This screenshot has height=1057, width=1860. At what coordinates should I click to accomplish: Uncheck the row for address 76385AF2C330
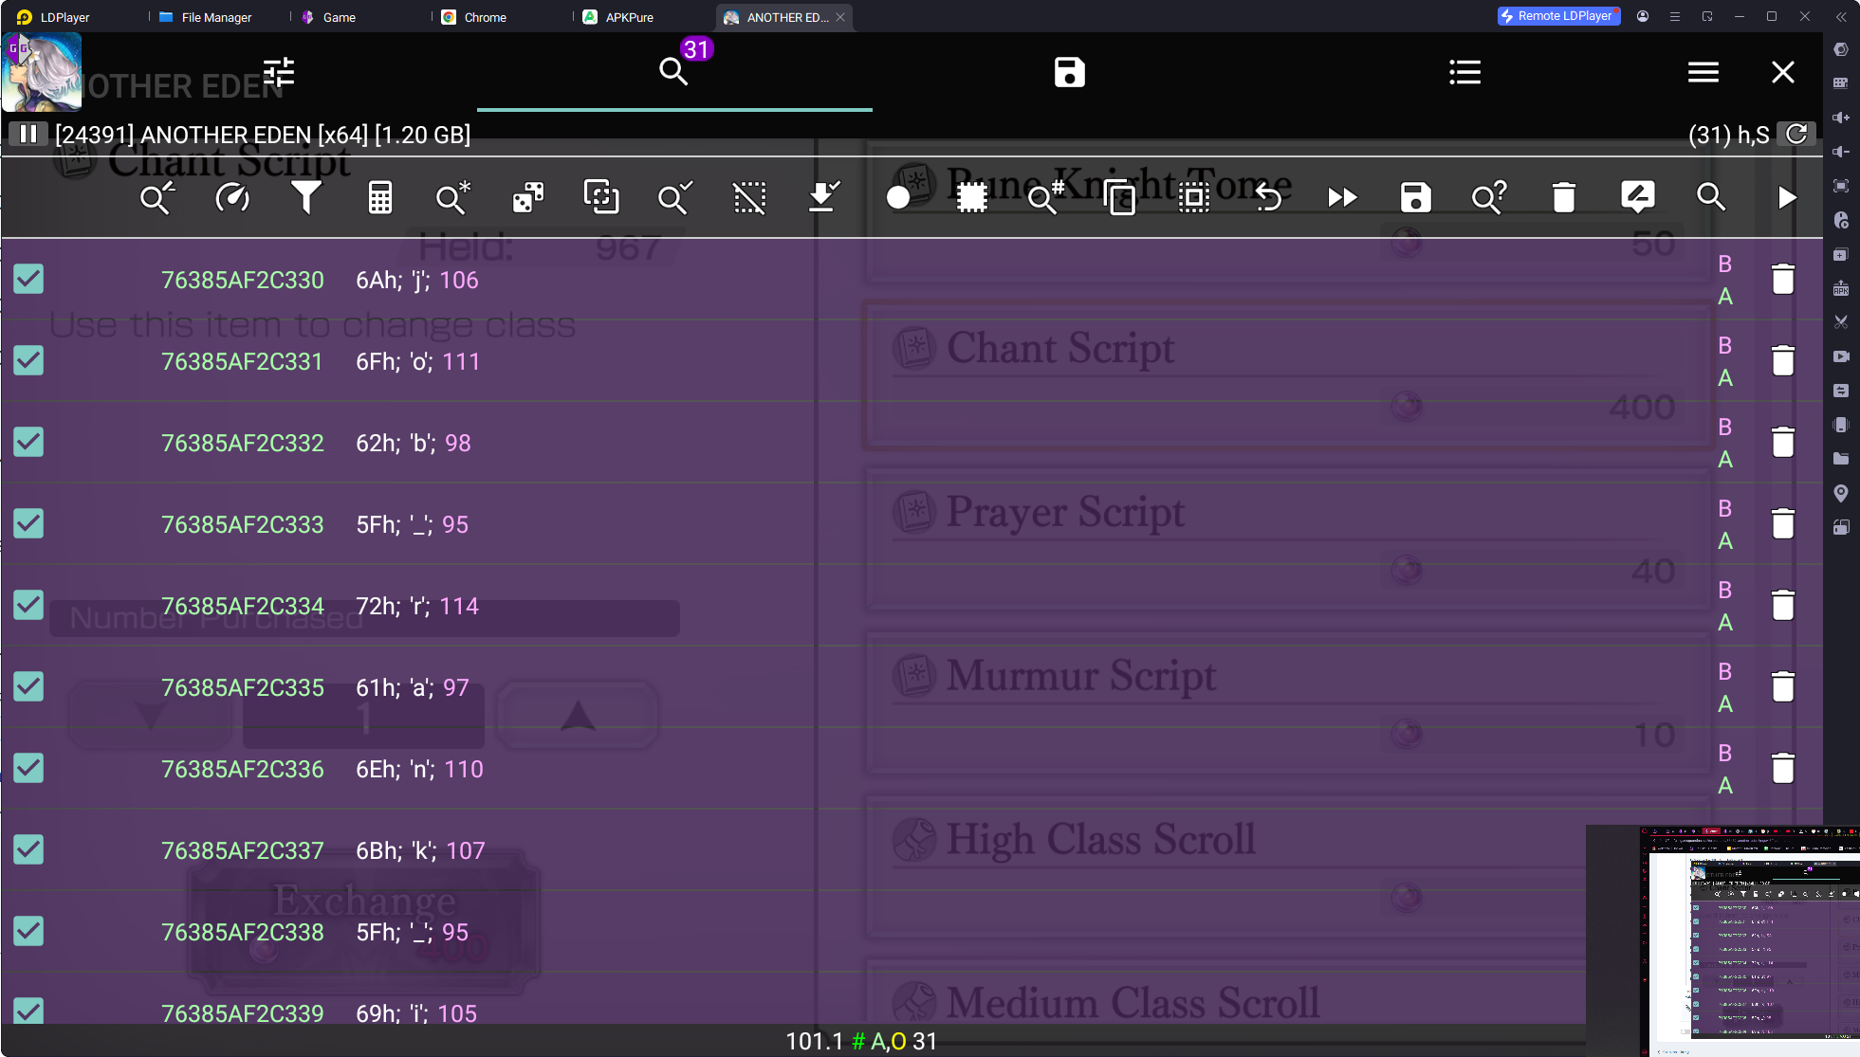pos(28,279)
